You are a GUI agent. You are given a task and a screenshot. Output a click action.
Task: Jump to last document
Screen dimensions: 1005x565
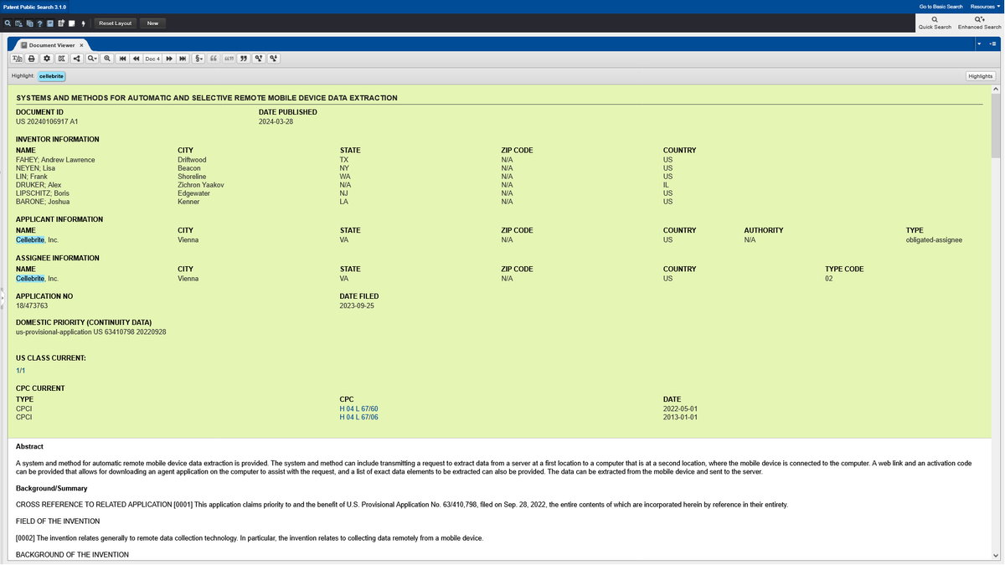point(183,59)
